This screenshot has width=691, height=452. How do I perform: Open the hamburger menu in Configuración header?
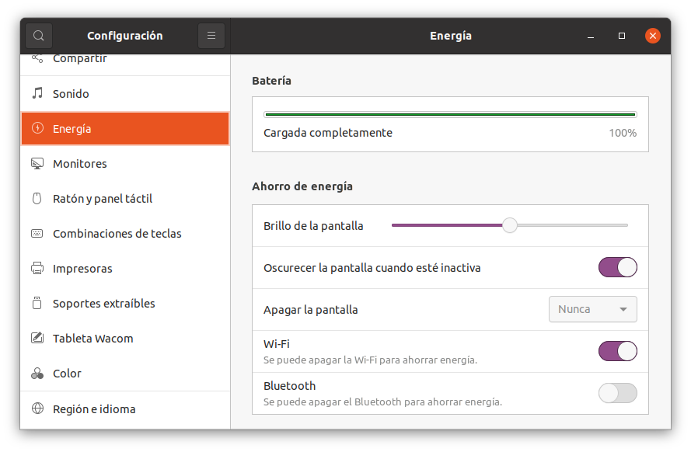coord(211,36)
